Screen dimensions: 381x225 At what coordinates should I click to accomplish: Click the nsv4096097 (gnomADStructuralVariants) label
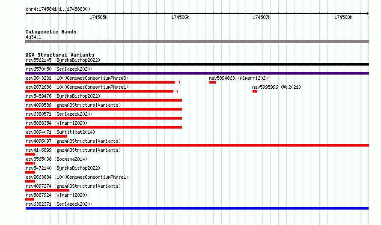pos(73,141)
